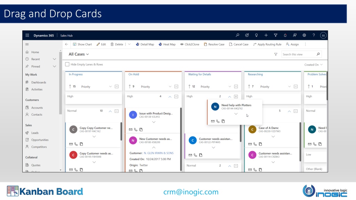Click the sort arrow in On Hold lane
The image size is (356, 200).
click(130, 86)
